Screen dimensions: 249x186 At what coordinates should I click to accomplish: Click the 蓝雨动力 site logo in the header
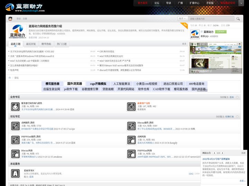[x=25, y=8]
